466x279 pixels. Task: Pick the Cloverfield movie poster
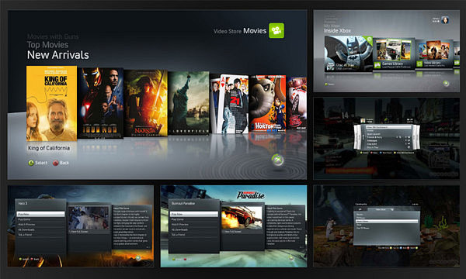click(x=189, y=103)
